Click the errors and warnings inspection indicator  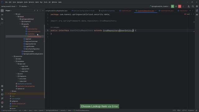pyautogui.click(x=187, y=14)
